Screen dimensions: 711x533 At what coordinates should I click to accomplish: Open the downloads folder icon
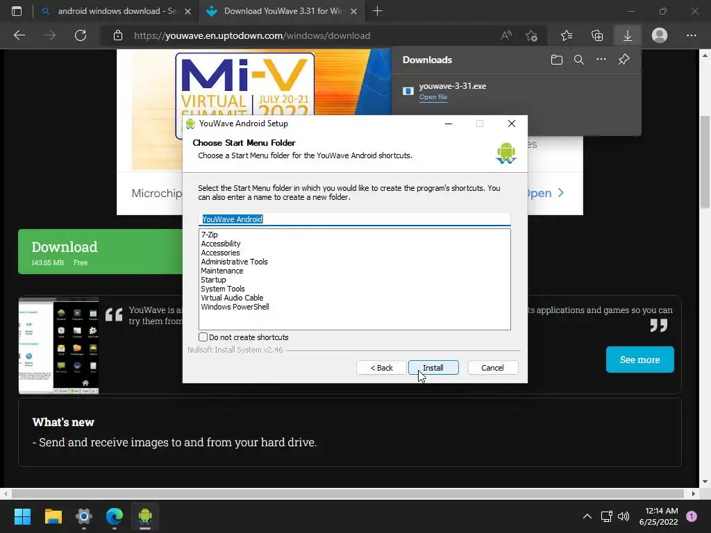pos(557,60)
